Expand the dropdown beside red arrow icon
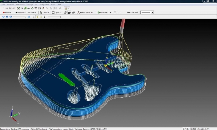 click(x=69, y=8)
